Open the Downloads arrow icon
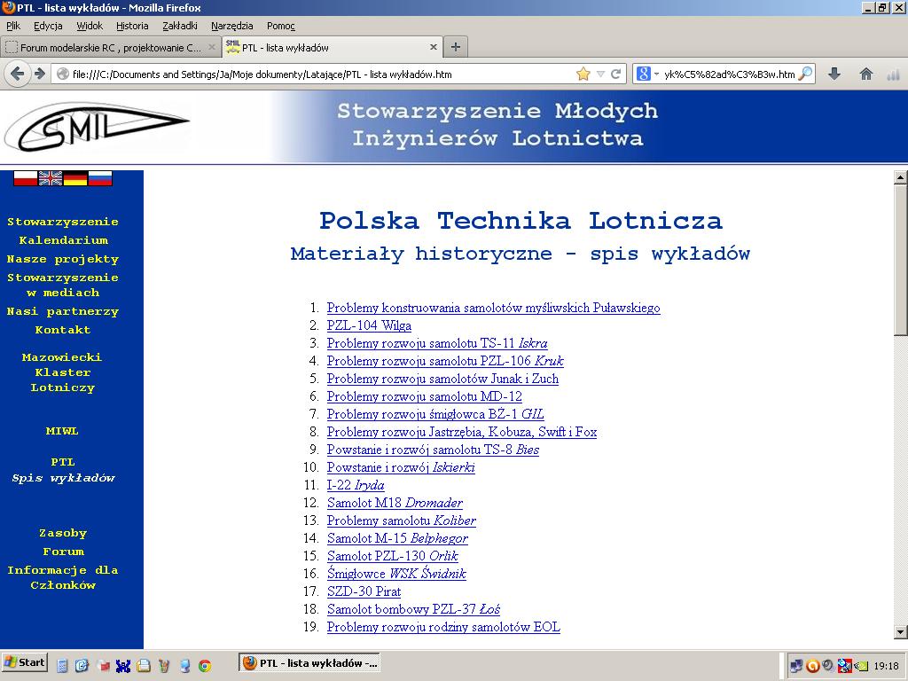 click(834, 74)
